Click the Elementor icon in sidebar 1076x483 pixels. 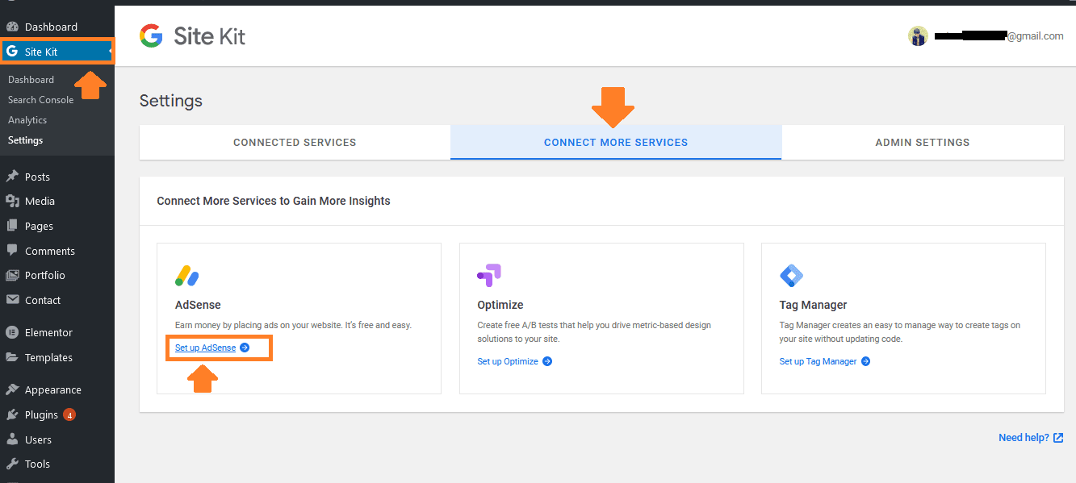(x=12, y=332)
